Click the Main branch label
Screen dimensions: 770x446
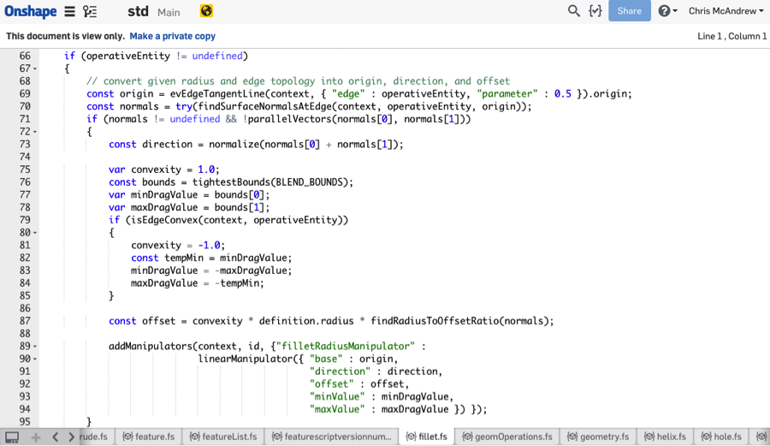(169, 13)
